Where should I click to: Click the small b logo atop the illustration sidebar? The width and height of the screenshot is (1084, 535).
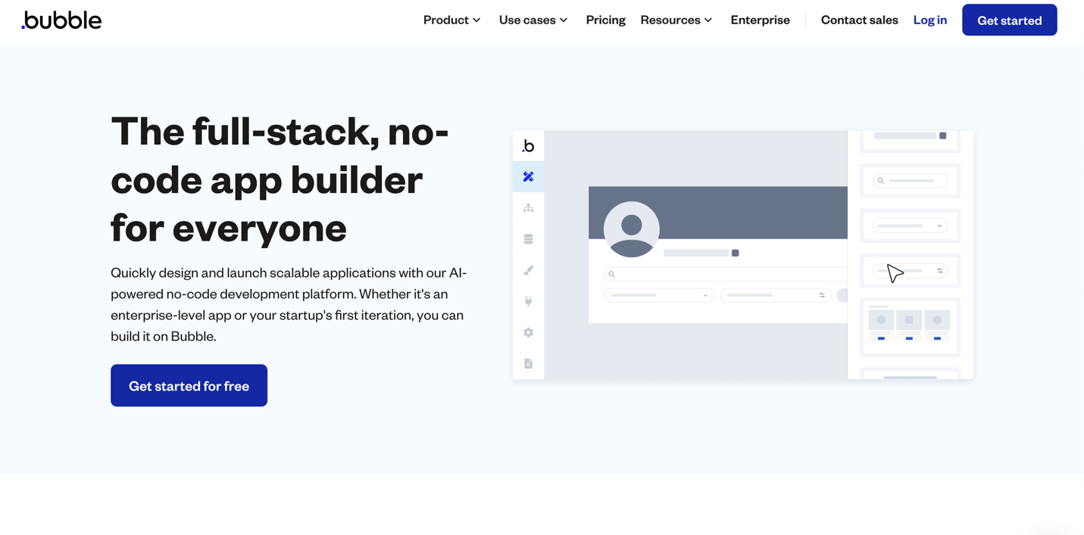point(528,145)
